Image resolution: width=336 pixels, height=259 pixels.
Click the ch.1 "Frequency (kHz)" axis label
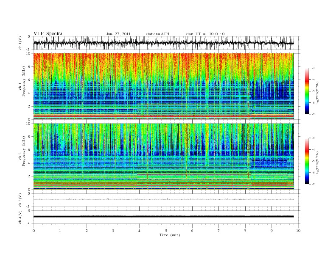24,81
